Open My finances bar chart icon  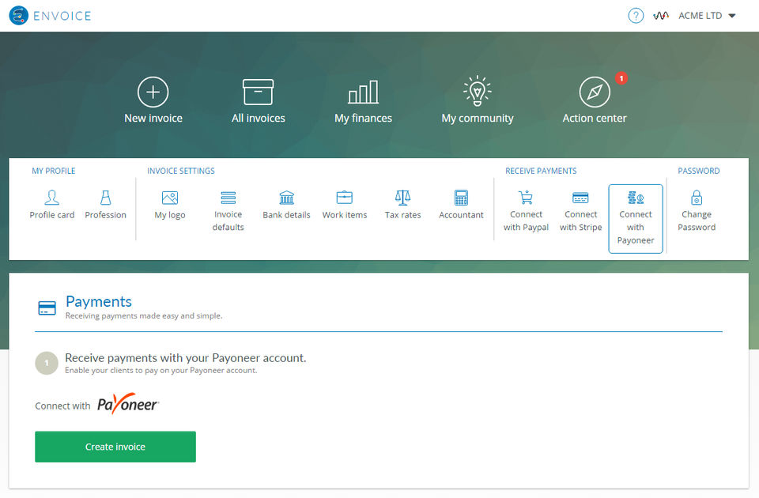pos(363,92)
